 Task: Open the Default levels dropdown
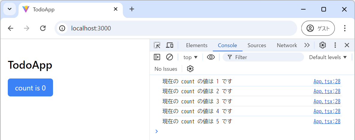(x=328, y=57)
